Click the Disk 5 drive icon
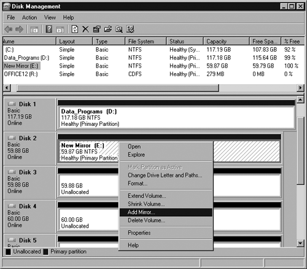Screen dimensions: 307x269 click(12, 240)
